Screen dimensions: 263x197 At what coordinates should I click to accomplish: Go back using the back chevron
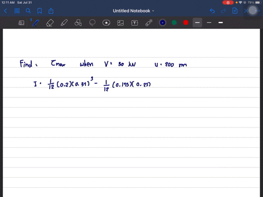(5, 11)
